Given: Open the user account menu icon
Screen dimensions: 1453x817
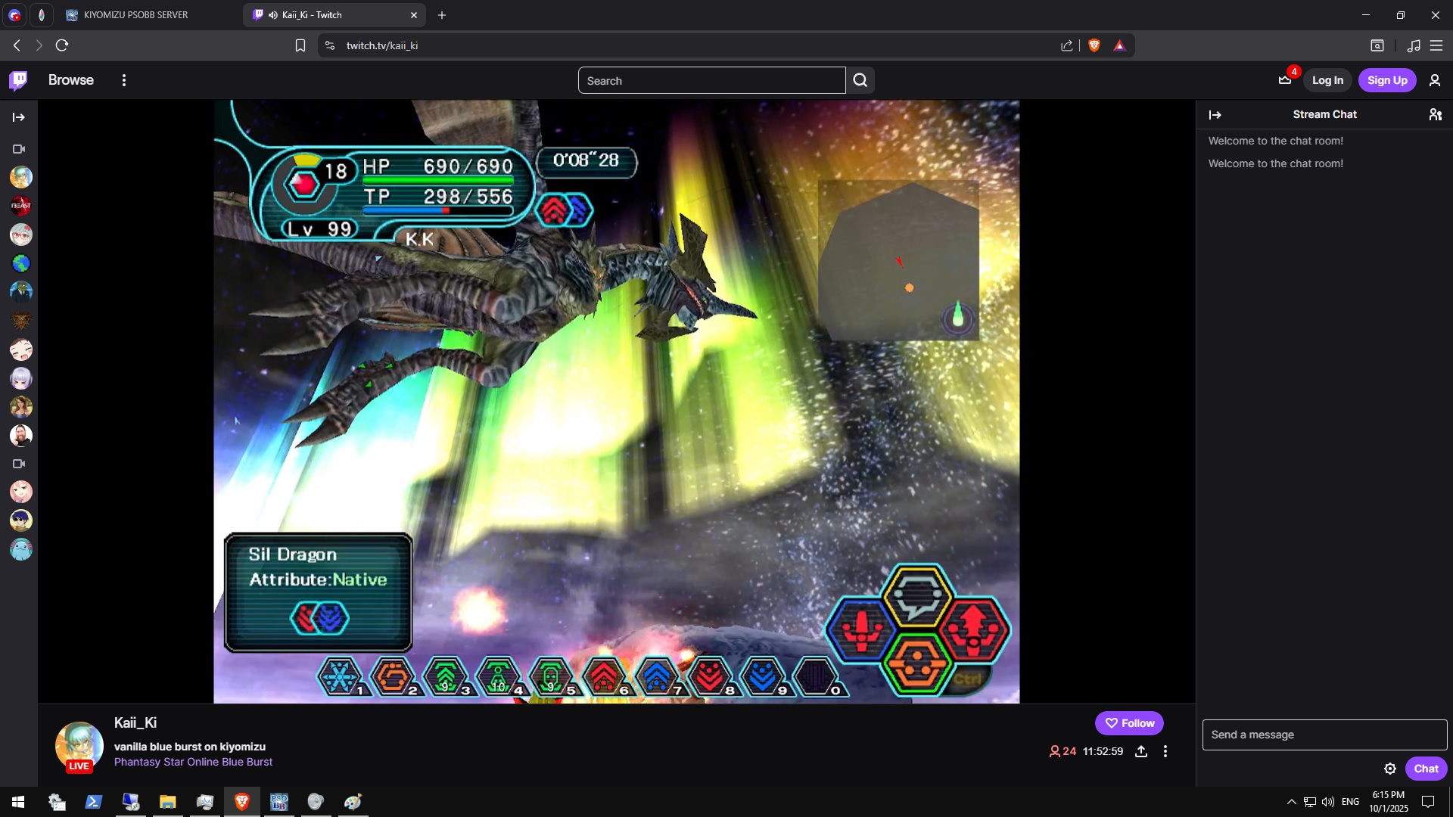Looking at the screenshot, I should tap(1434, 80).
